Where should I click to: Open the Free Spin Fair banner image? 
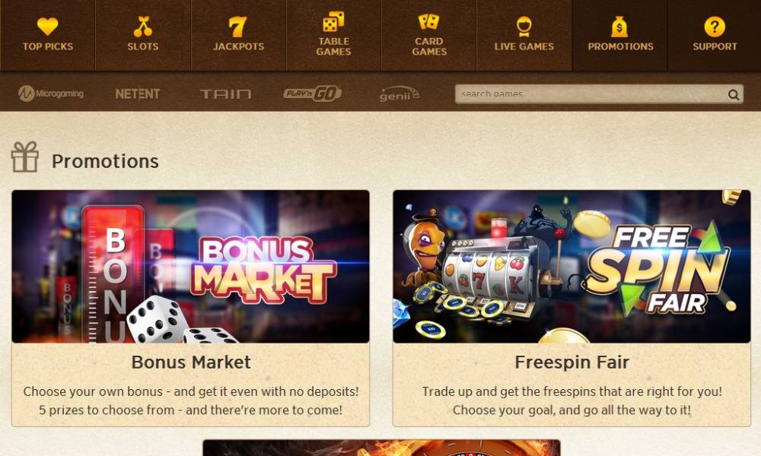pyautogui.click(x=572, y=267)
